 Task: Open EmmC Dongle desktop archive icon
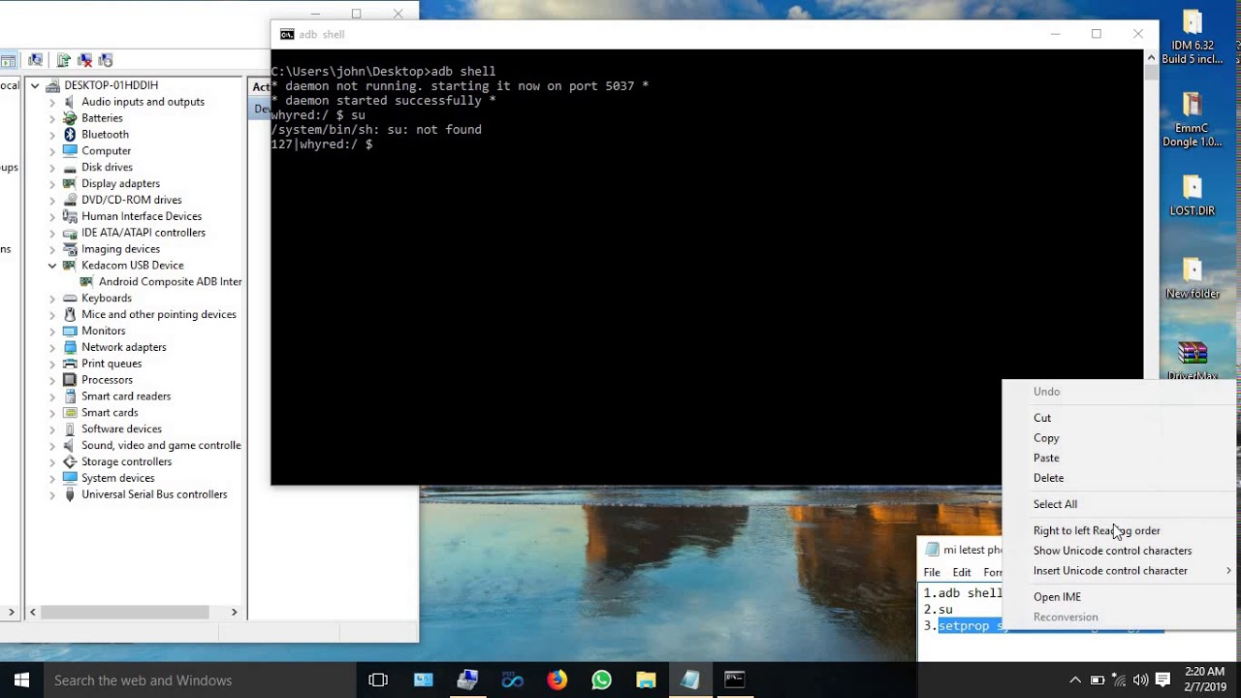[1193, 120]
